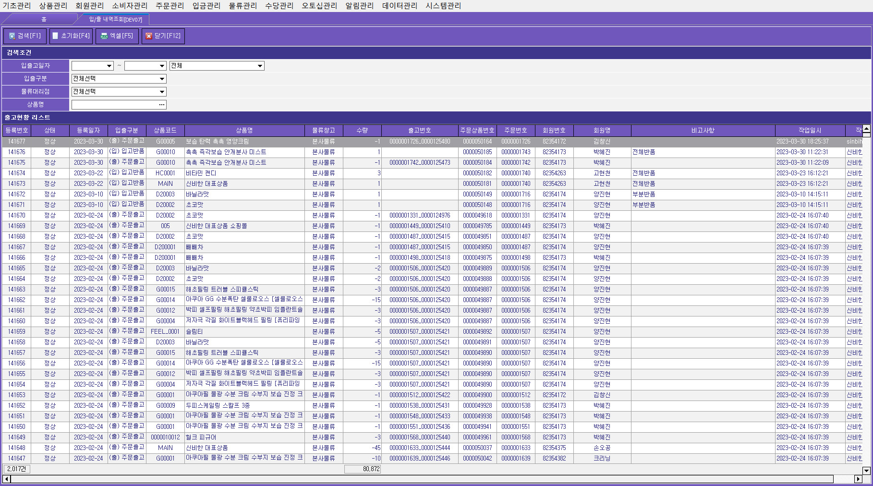The width and height of the screenshot is (873, 486).
Task: Sort by the 상태 column header
Action: [x=50, y=131]
